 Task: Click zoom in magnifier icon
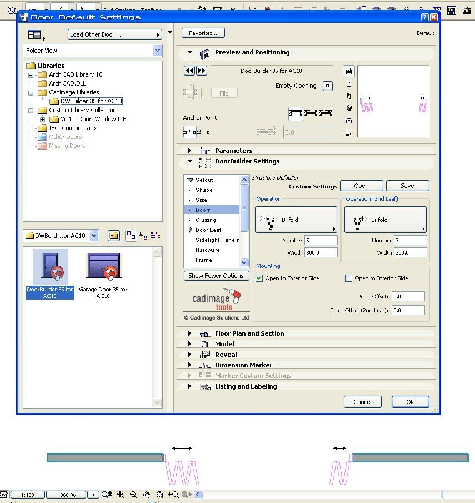[x=121, y=495]
